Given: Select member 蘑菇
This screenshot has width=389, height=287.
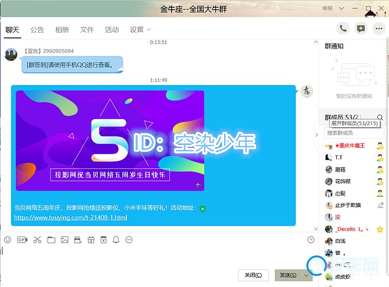Looking at the screenshot, I should (x=340, y=170).
